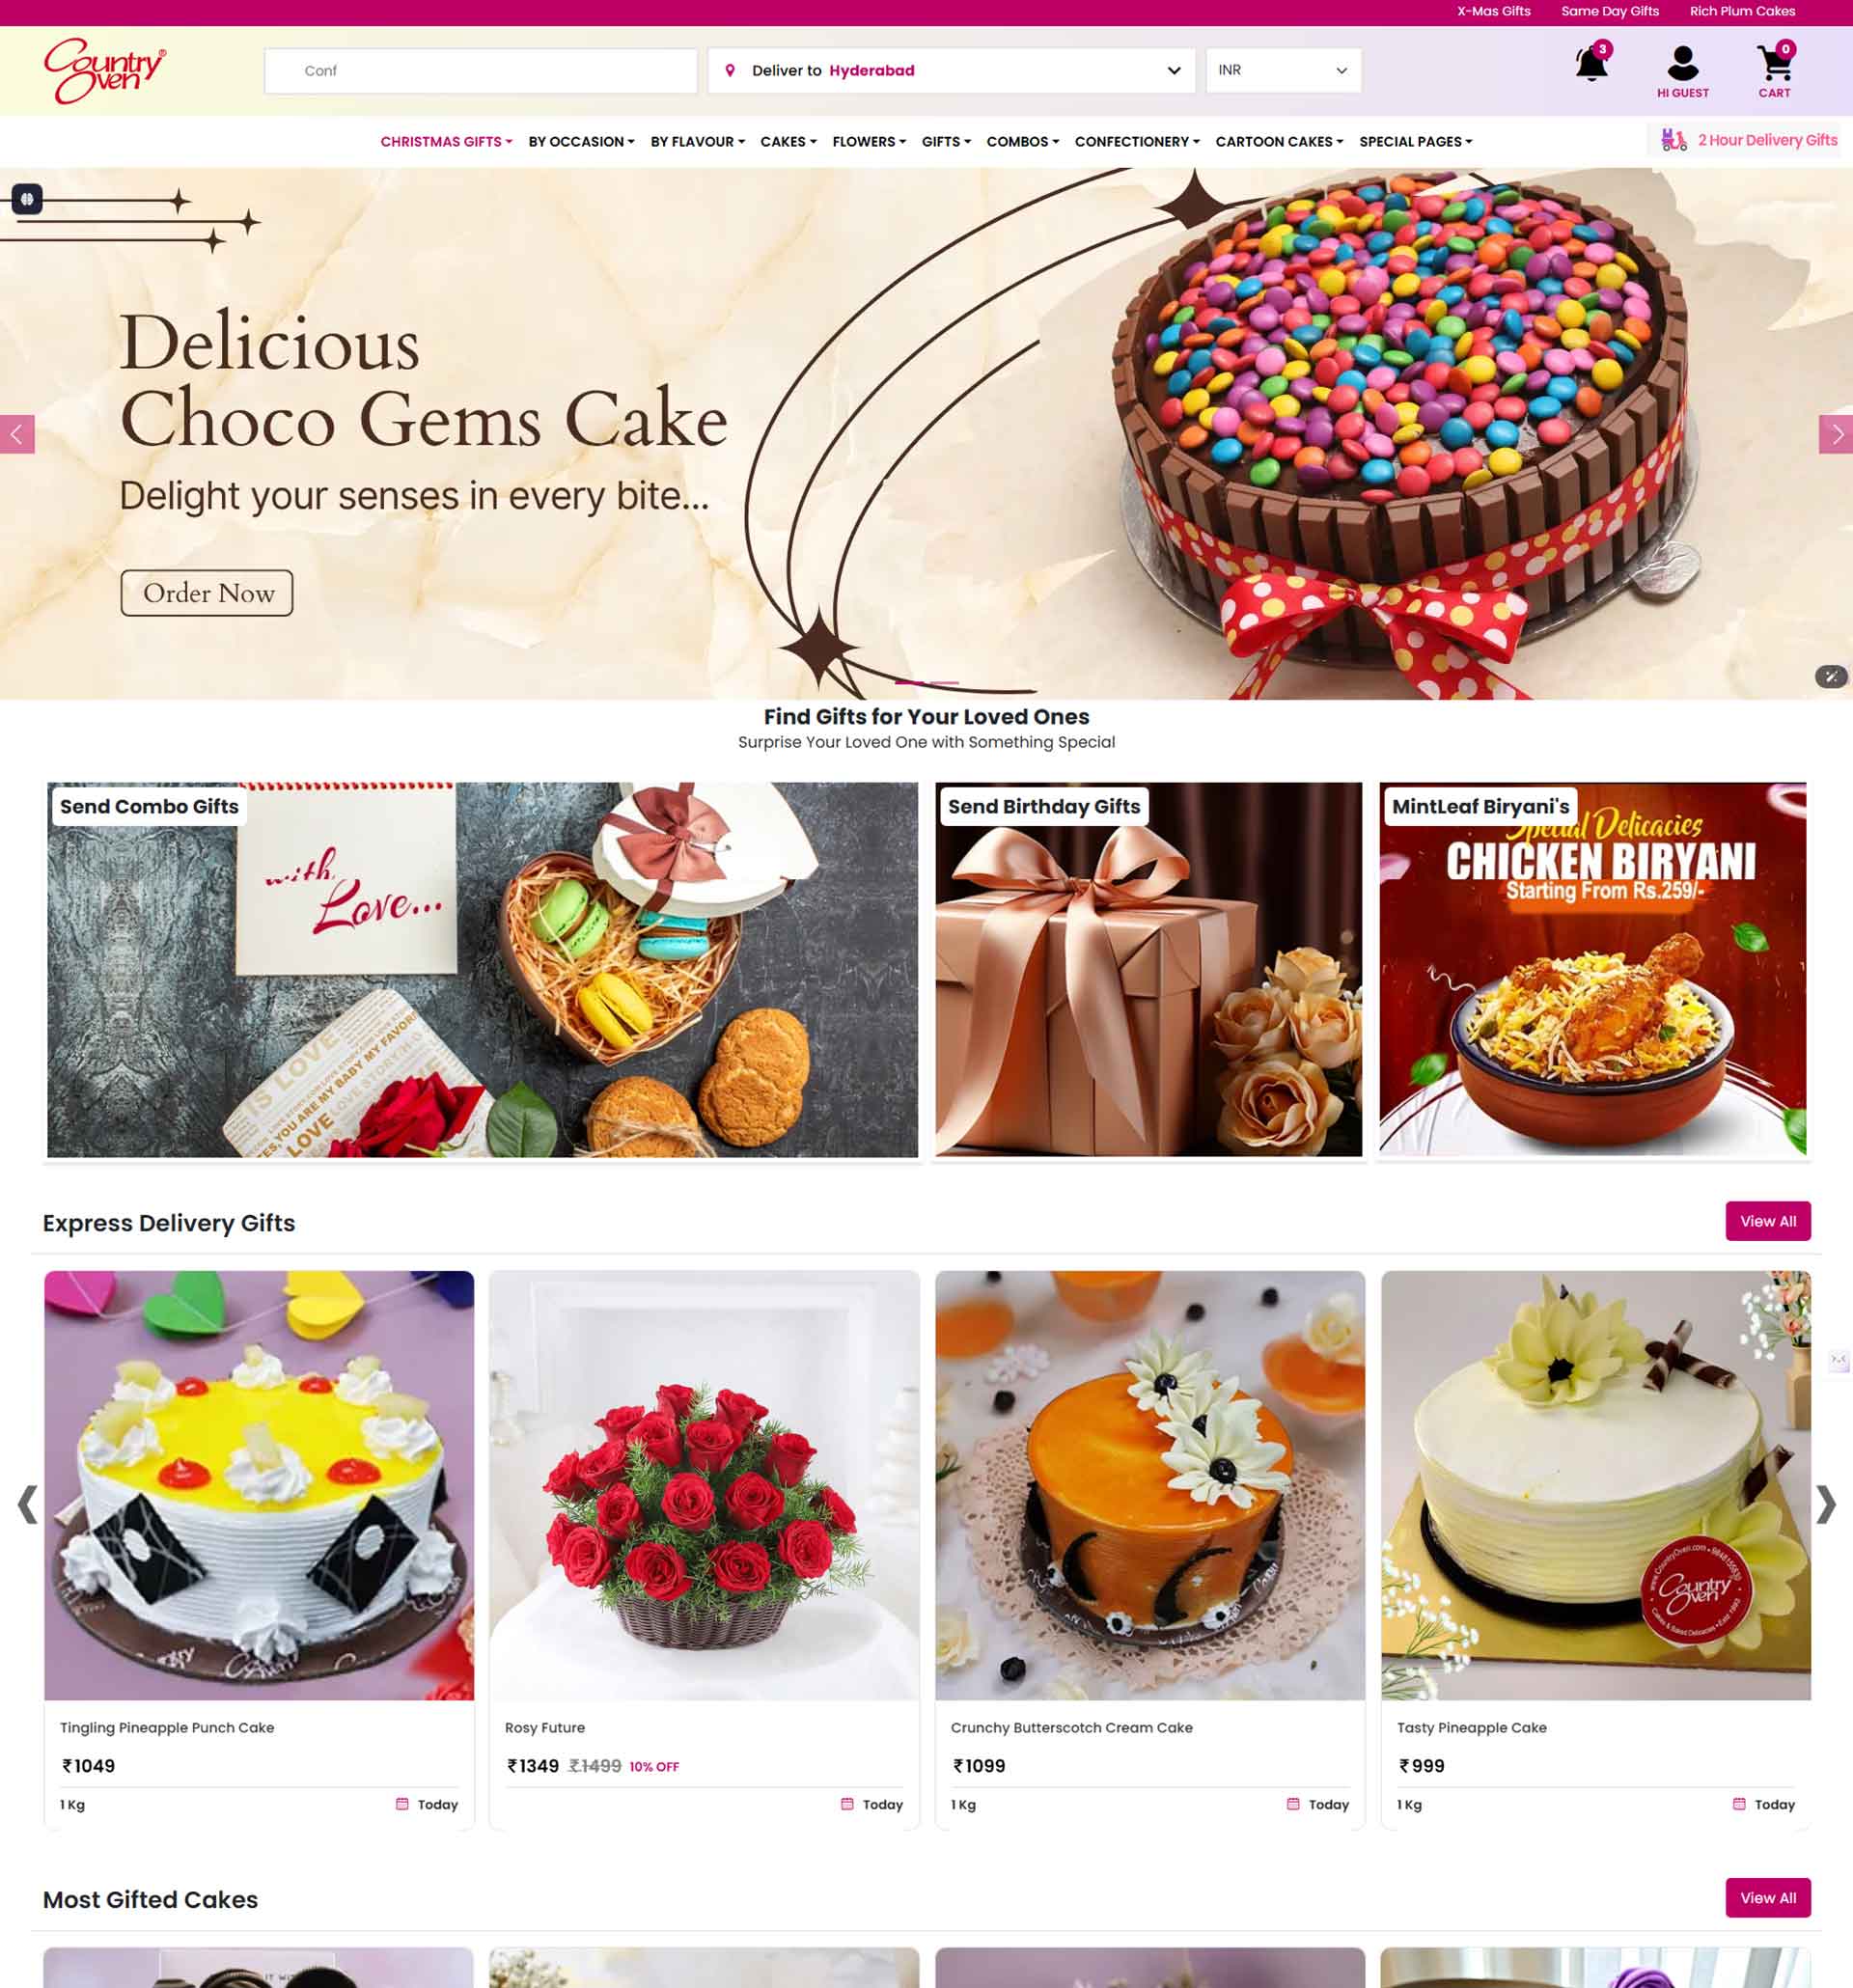Screen dimensions: 1853x1988
Task: Open the Confectionery menu
Action: click(1137, 142)
